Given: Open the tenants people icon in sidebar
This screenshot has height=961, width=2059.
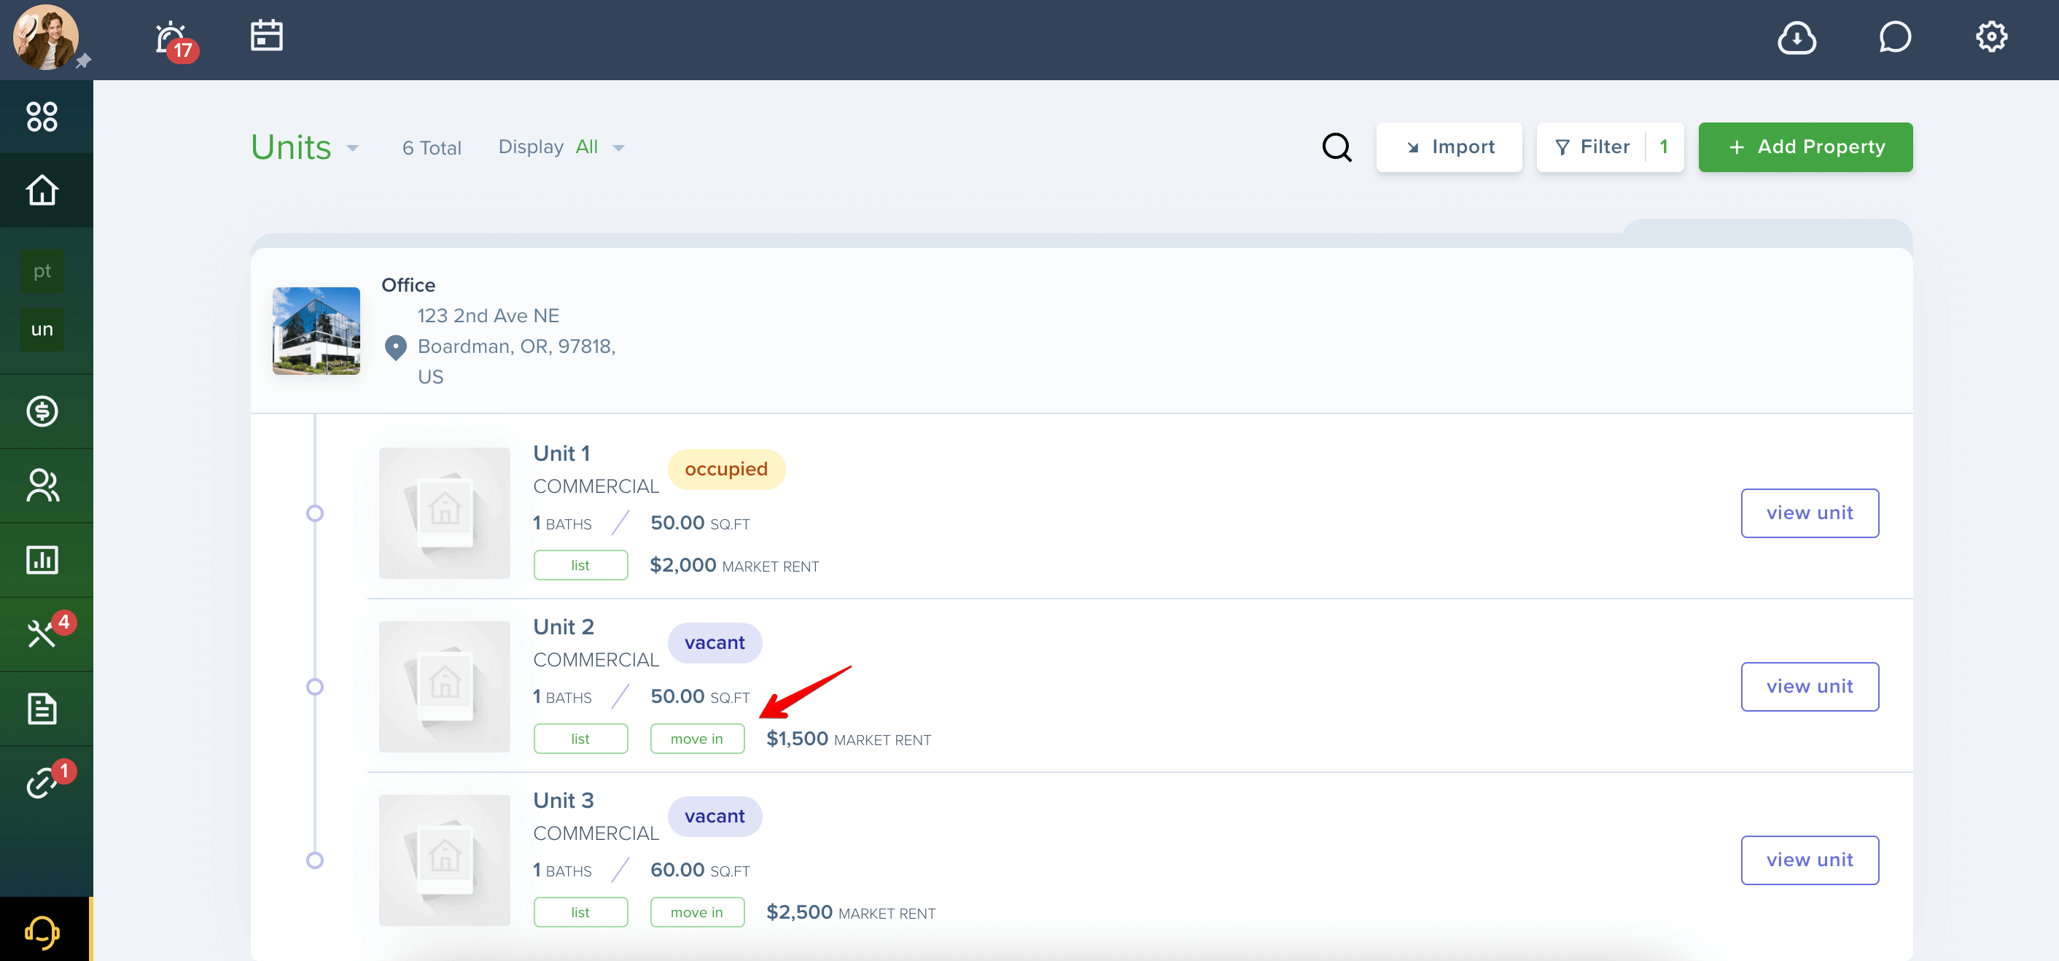Looking at the screenshot, I should pyautogui.click(x=42, y=486).
